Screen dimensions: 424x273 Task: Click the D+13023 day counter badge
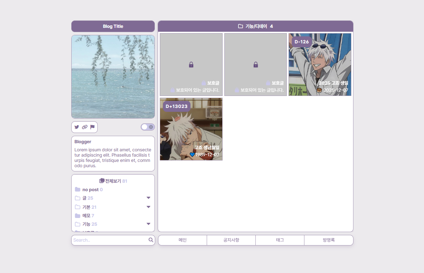pos(176,107)
